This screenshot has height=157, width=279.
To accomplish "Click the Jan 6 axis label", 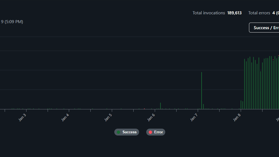I will [x=151, y=118].
